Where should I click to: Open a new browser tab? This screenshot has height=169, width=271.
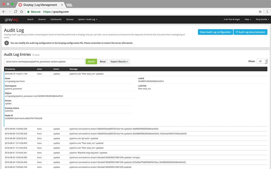coord(69,5)
